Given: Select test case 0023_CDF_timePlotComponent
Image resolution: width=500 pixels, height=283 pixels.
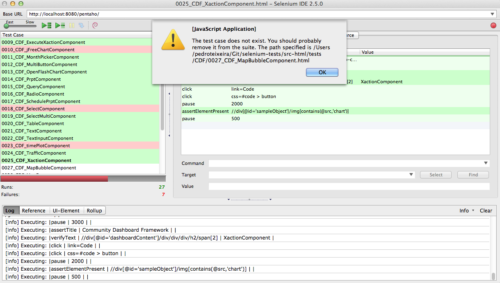Looking at the screenshot, I should [80, 146].
